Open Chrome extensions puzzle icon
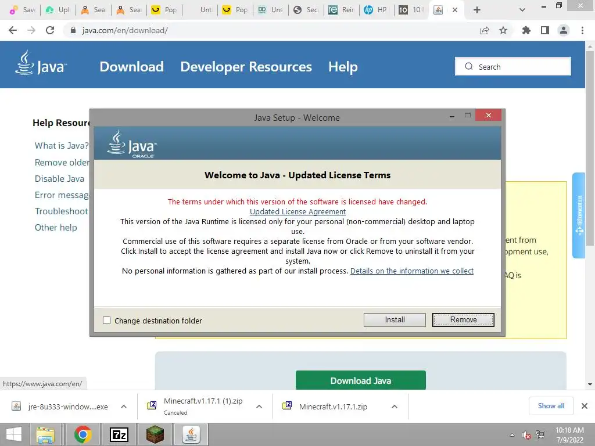This screenshot has height=446, width=595. (x=526, y=30)
